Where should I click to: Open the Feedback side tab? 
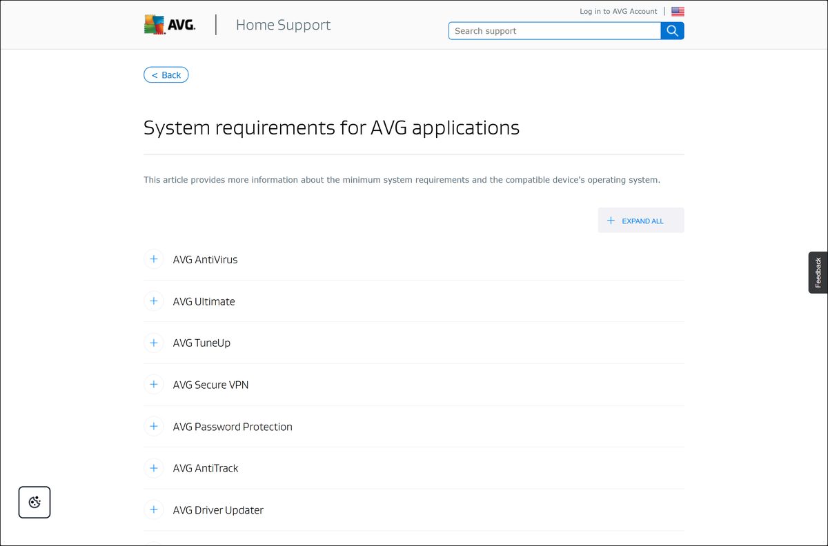coord(818,272)
